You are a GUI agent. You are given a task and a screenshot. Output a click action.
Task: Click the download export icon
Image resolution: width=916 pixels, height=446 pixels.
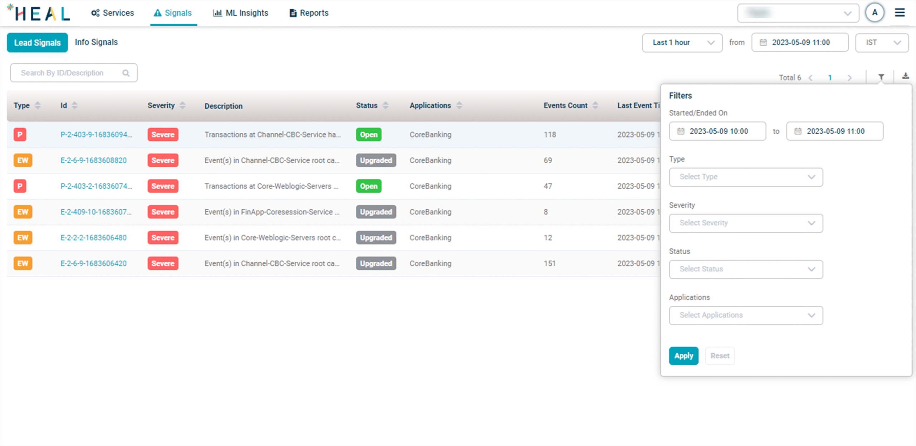coord(905,76)
